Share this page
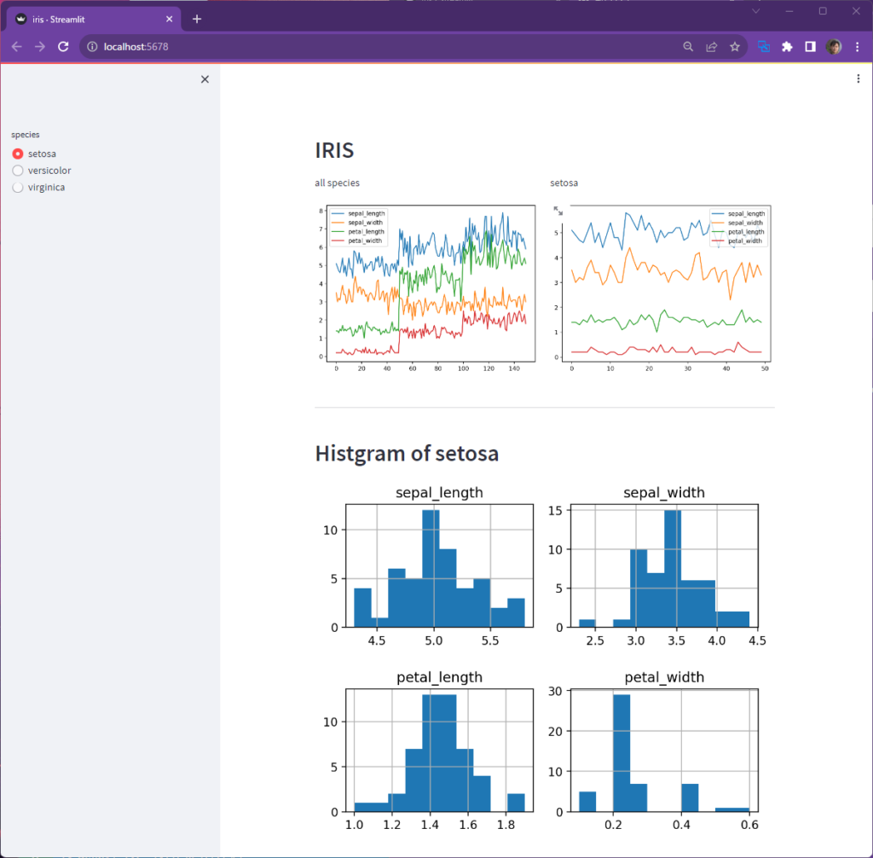This screenshot has width=873, height=858. [712, 47]
